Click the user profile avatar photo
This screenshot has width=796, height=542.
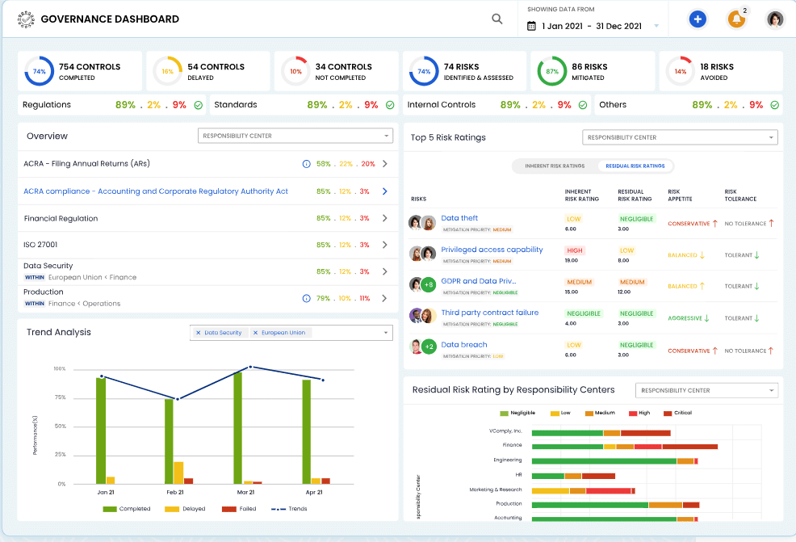(774, 19)
